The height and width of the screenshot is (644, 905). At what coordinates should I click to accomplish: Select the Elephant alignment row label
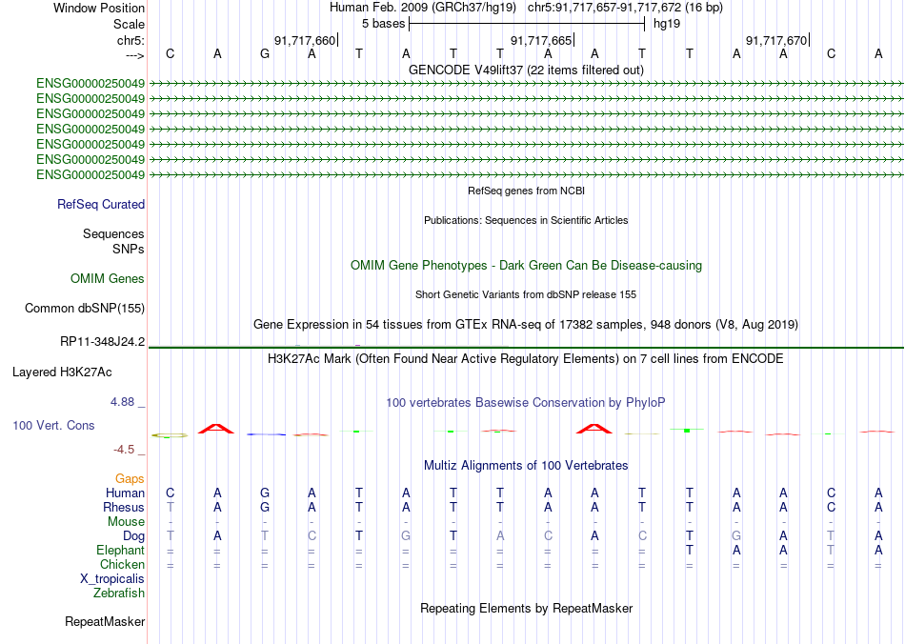[x=120, y=550]
